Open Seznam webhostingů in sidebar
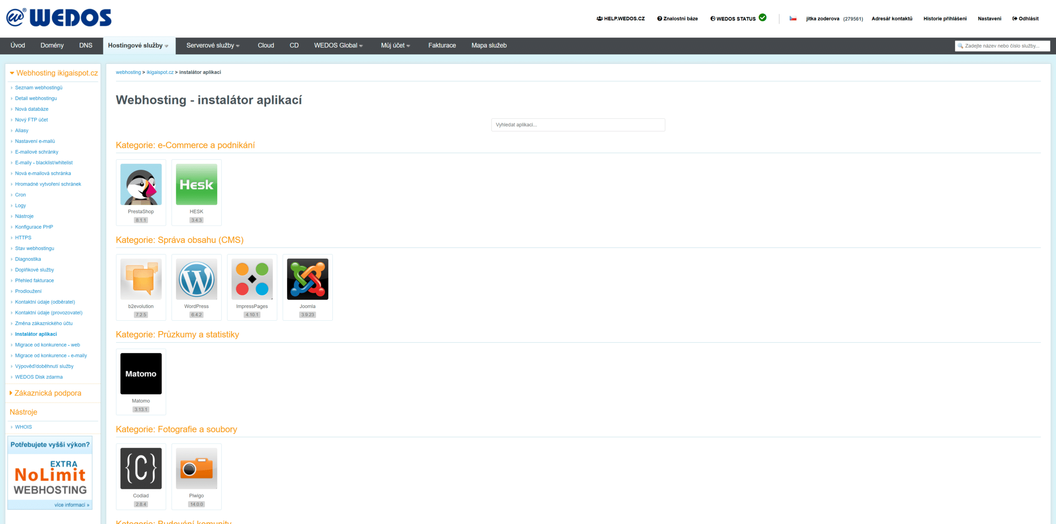1056x524 pixels. click(x=39, y=87)
